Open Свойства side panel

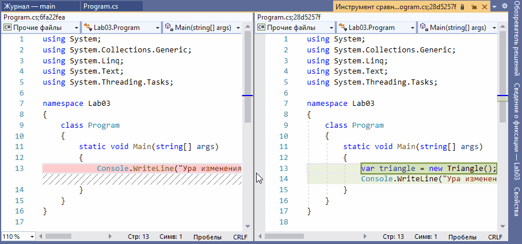(517, 202)
